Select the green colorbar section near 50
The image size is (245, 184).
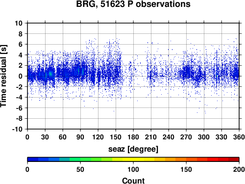pos(80,159)
